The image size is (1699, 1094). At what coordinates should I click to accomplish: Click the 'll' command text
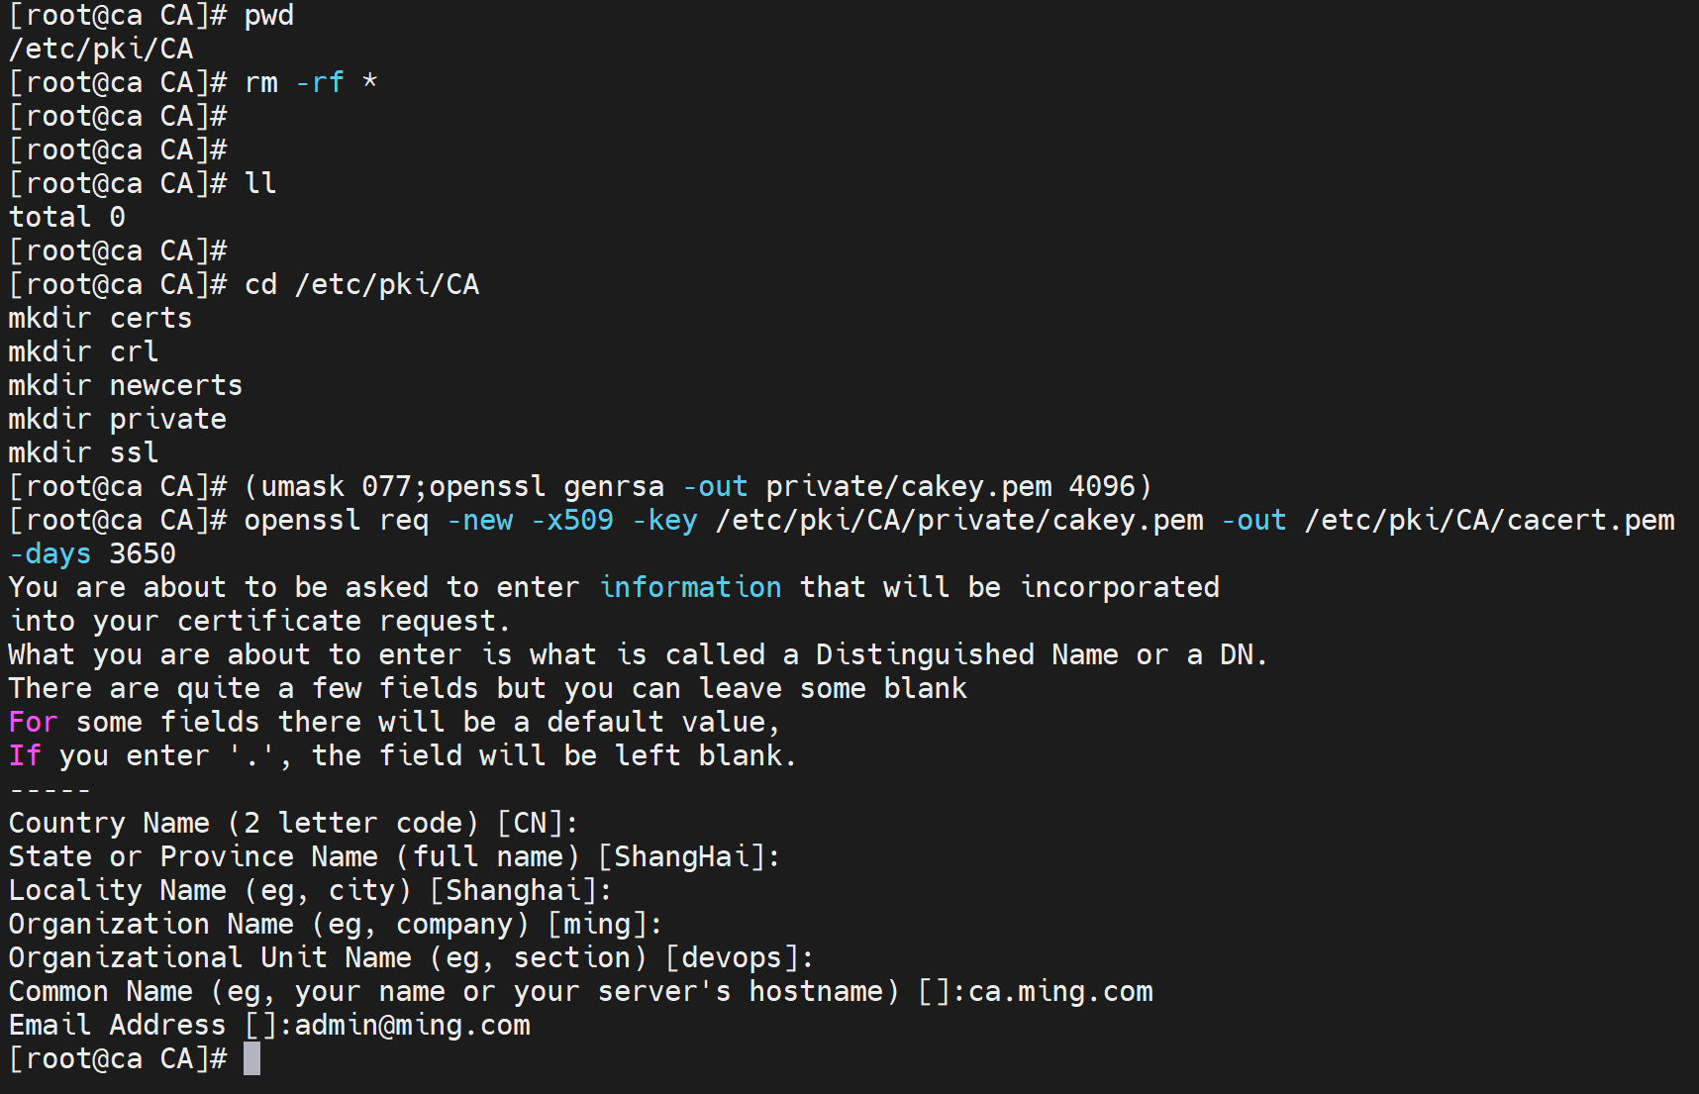click(260, 183)
